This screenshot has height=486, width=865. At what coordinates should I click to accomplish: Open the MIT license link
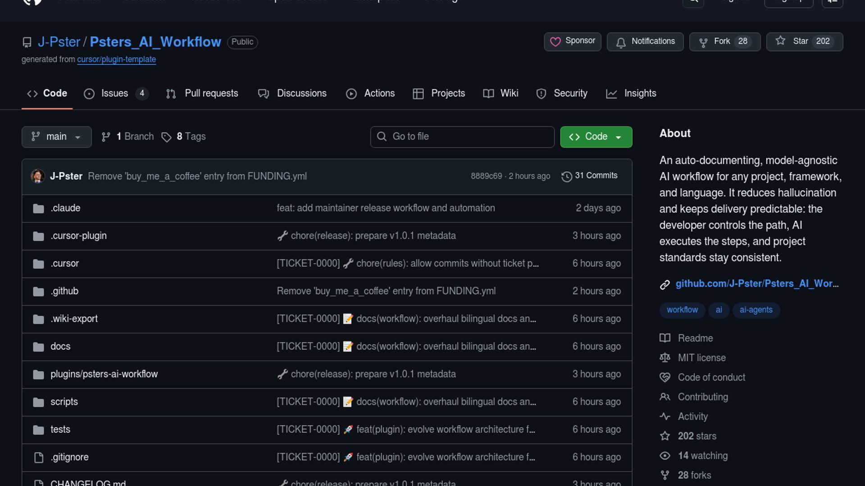(x=701, y=358)
